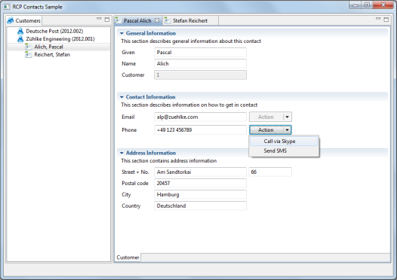Collapse the General Information section
The image size is (397, 280).
(122, 33)
